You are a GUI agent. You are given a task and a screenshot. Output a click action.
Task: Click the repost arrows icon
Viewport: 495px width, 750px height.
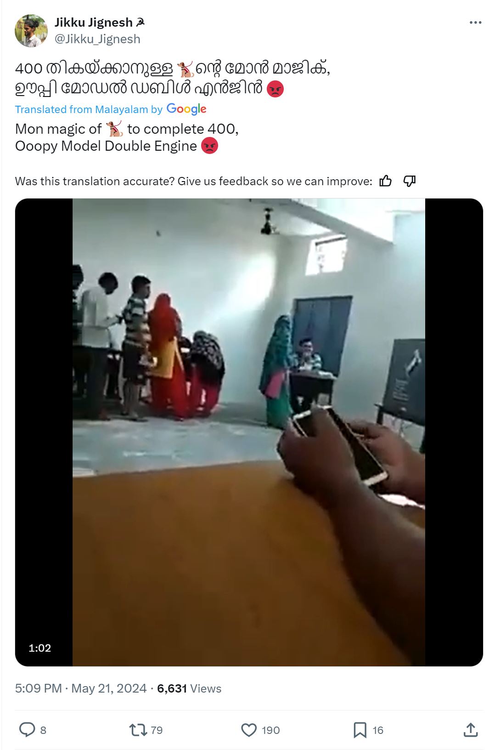[x=138, y=730]
